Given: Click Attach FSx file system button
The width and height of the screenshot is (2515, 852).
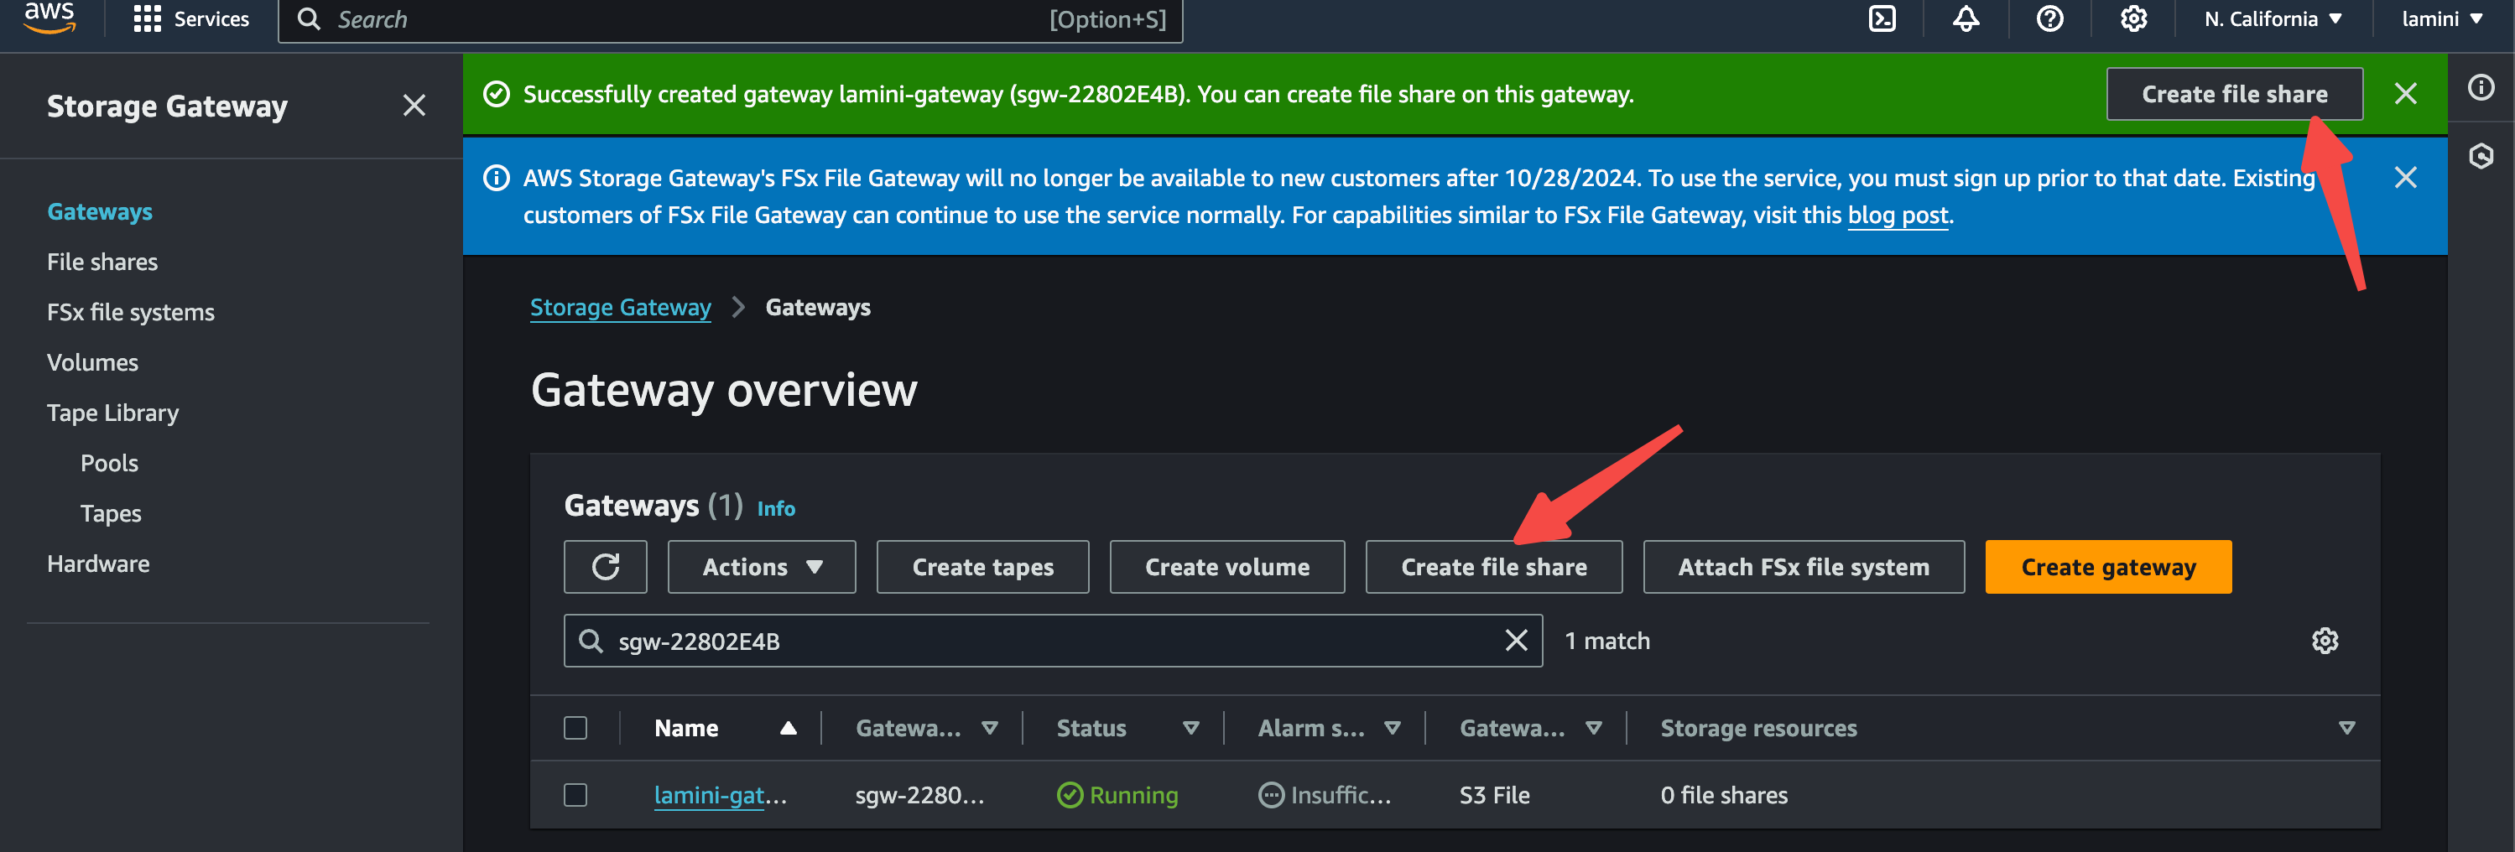Looking at the screenshot, I should point(1804,567).
